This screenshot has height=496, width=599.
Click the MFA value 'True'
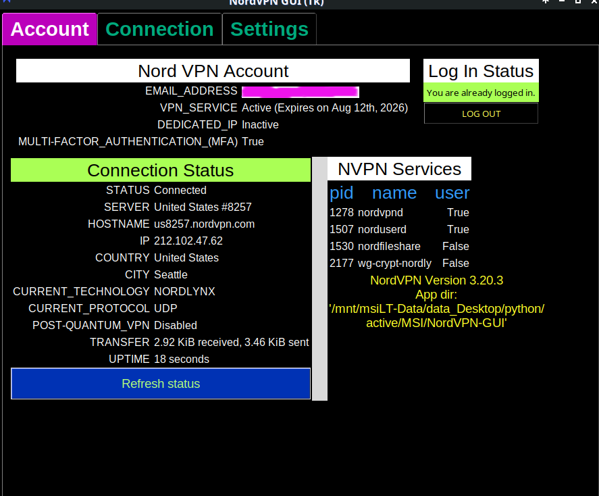coord(253,141)
